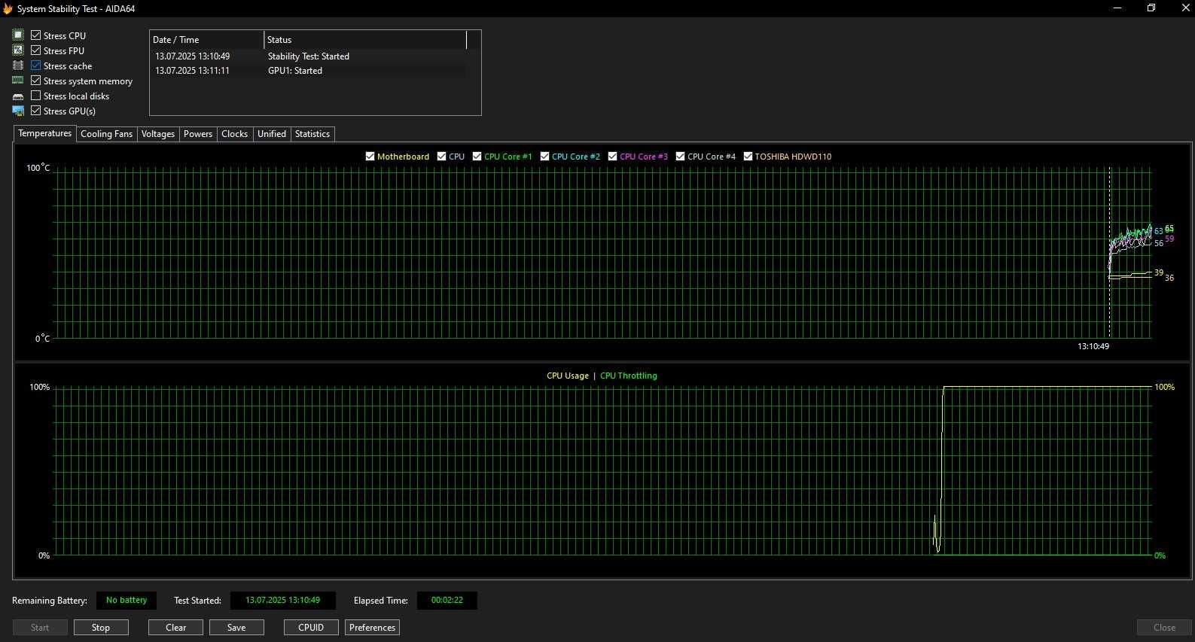Click the Date / Time column header
This screenshot has height=642, width=1195.
click(x=207, y=40)
